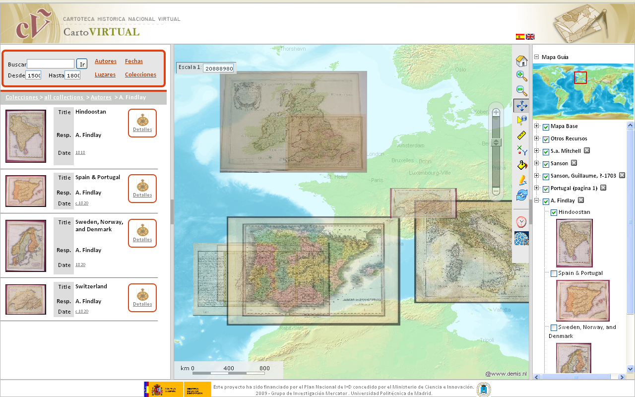Uncheck the S.a. Mitchell layer checkbox

pyautogui.click(x=546, y=151)
